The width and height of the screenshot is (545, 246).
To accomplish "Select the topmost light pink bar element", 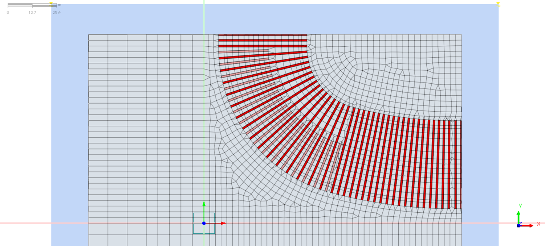I will (243, 52).
